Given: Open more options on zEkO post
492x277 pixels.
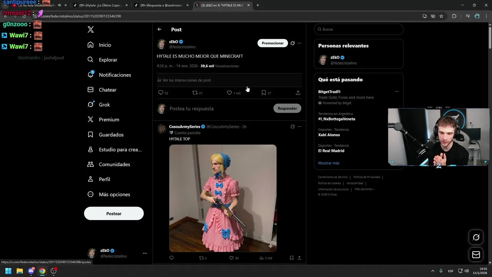Looking at the screenshot, I should tap(299, 43).
